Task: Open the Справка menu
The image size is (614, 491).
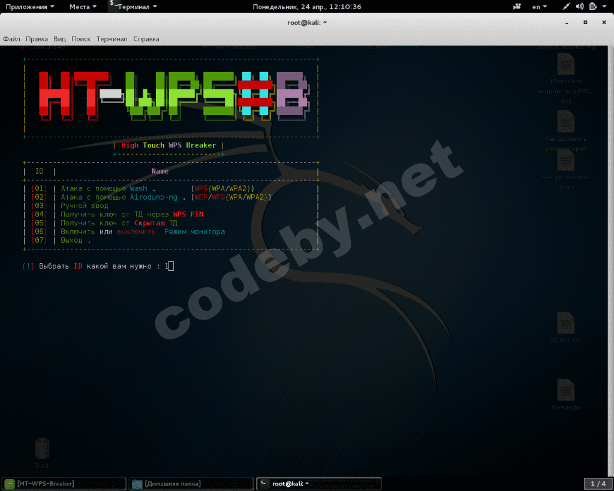Action: pyautogui.click(x=146, y=39)
